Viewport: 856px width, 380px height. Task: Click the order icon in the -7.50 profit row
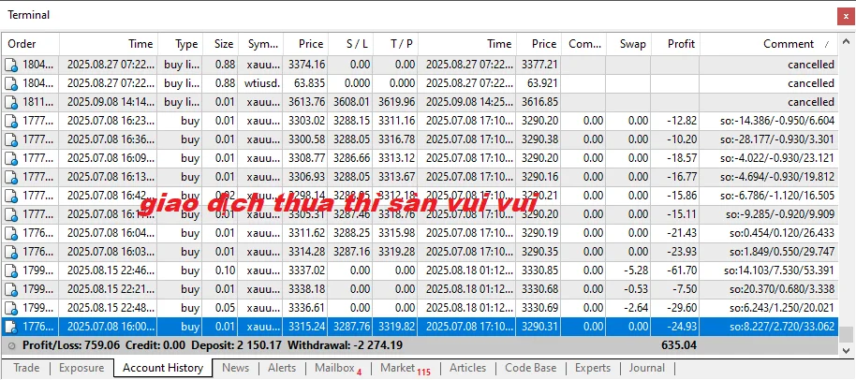pyautogui.click(x=11, y=289)
